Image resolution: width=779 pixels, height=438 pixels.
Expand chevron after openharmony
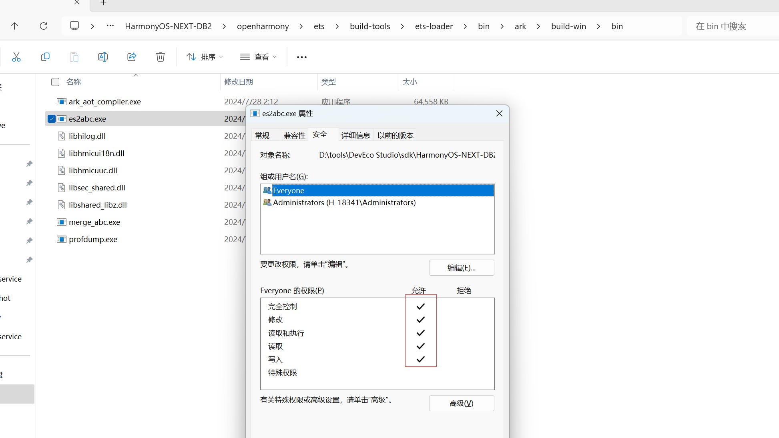pos(301,26)
